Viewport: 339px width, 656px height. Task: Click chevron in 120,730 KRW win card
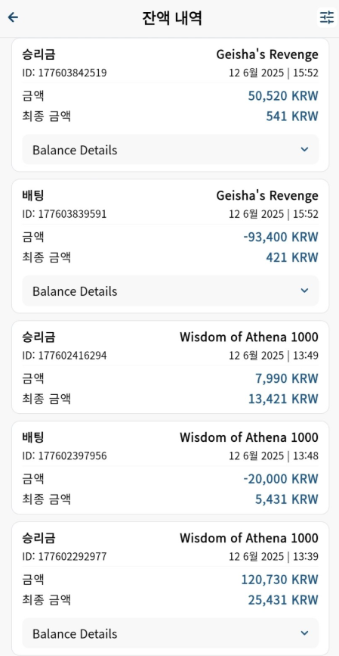pos(305,633)
